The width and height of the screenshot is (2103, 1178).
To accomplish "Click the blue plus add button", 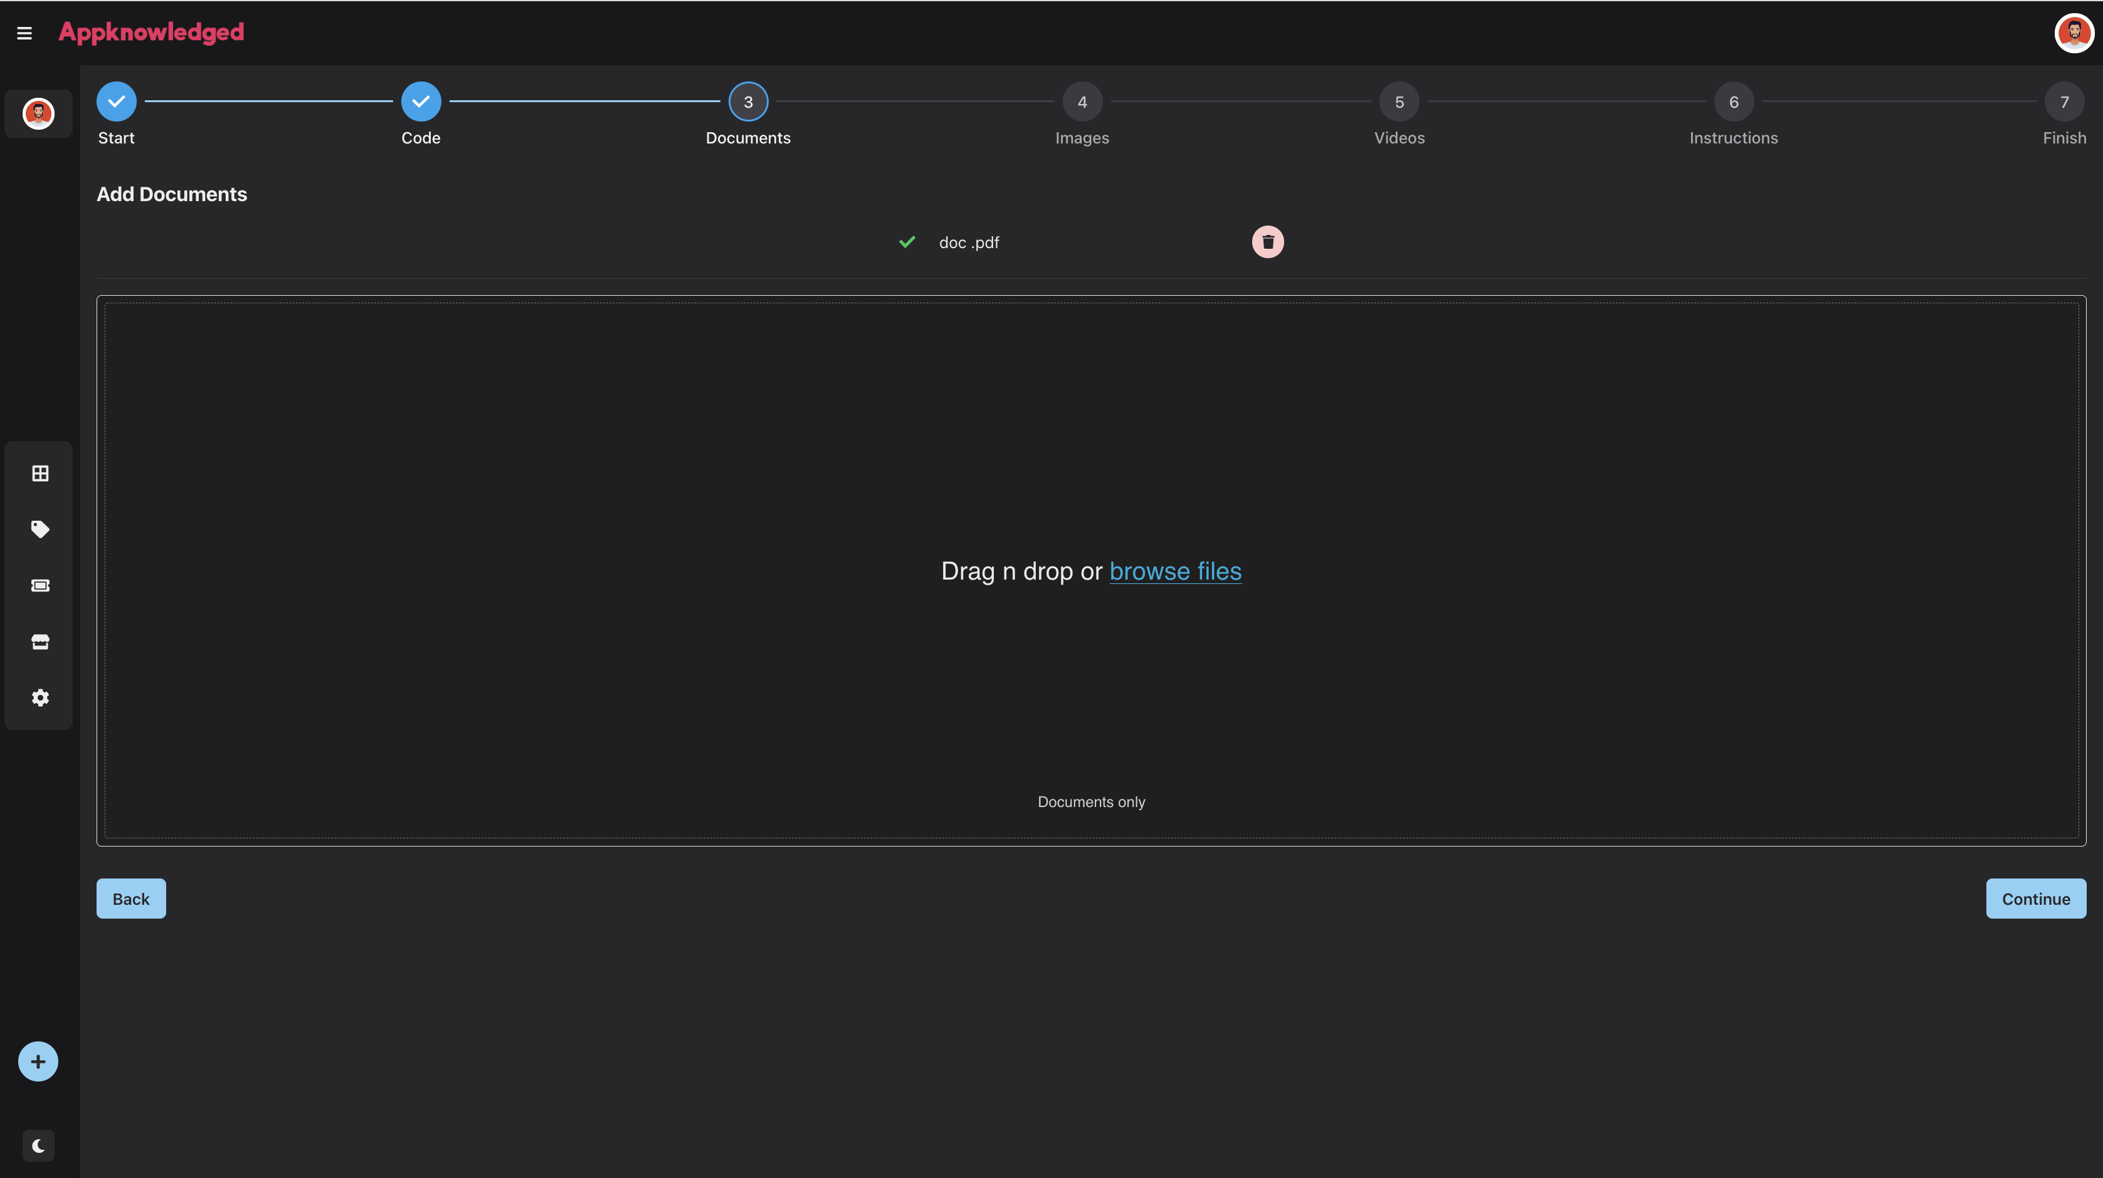I will pyautogui.click(x=38, y=1061).
